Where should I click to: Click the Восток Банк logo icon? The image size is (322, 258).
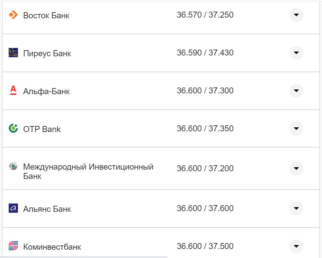click(x=13, y=15)
